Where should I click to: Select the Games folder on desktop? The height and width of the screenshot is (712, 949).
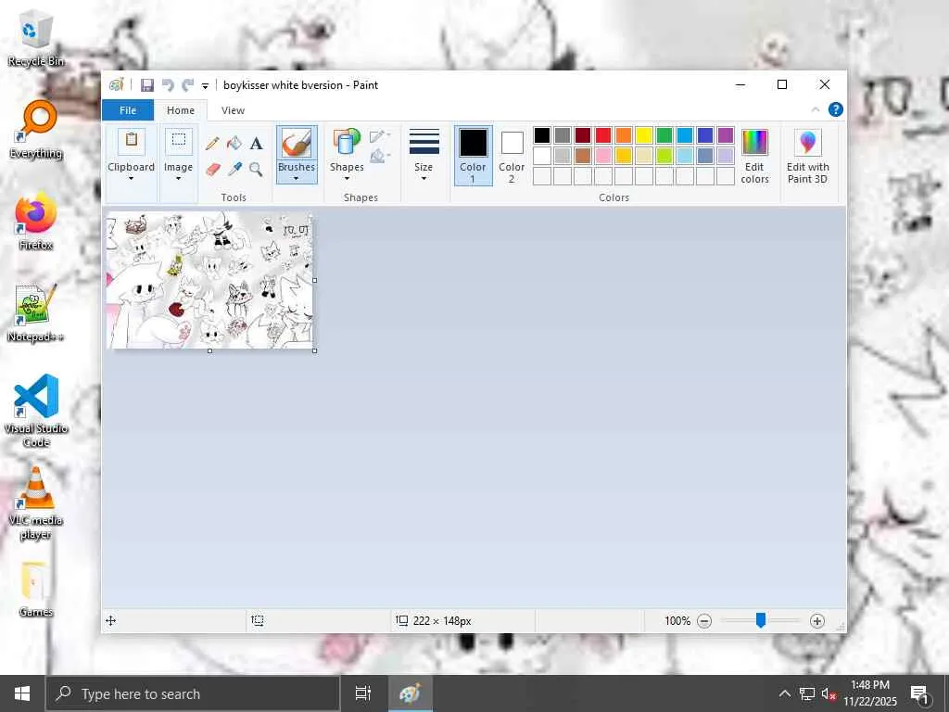(36, 589)
